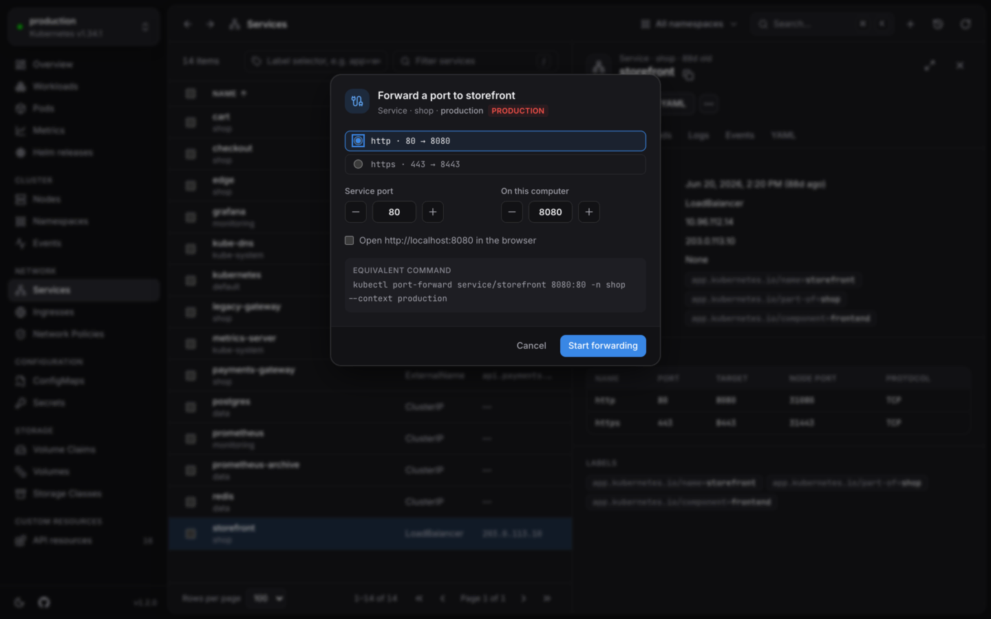Open Services in the sidebar
Screen dimensions: 991x619
84,290
